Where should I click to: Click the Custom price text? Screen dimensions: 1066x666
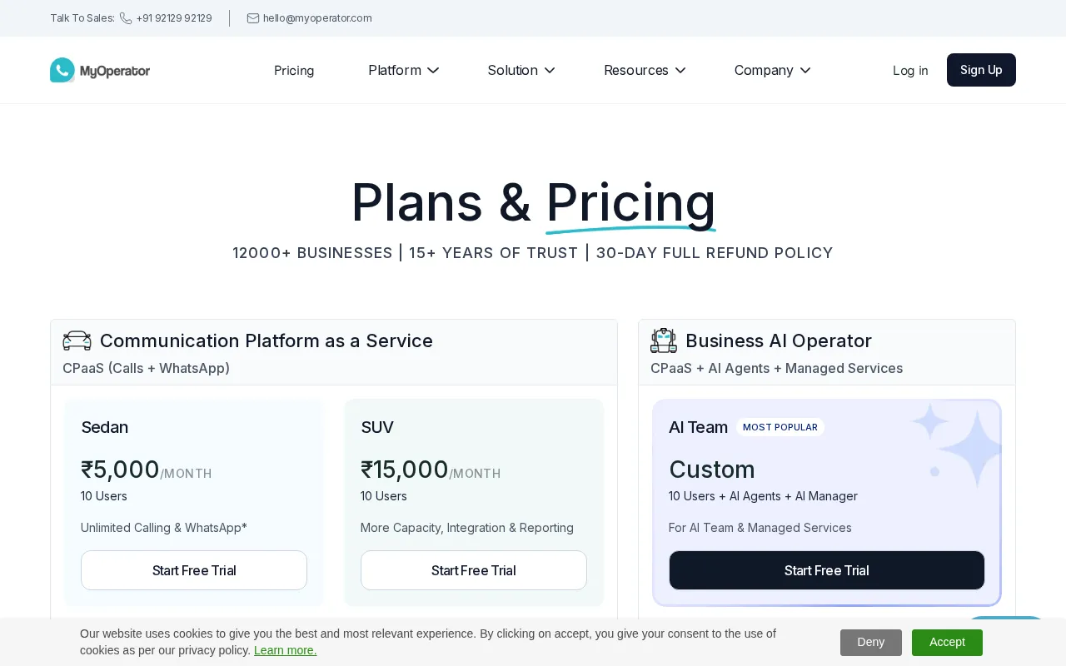(x=712, y=470)
